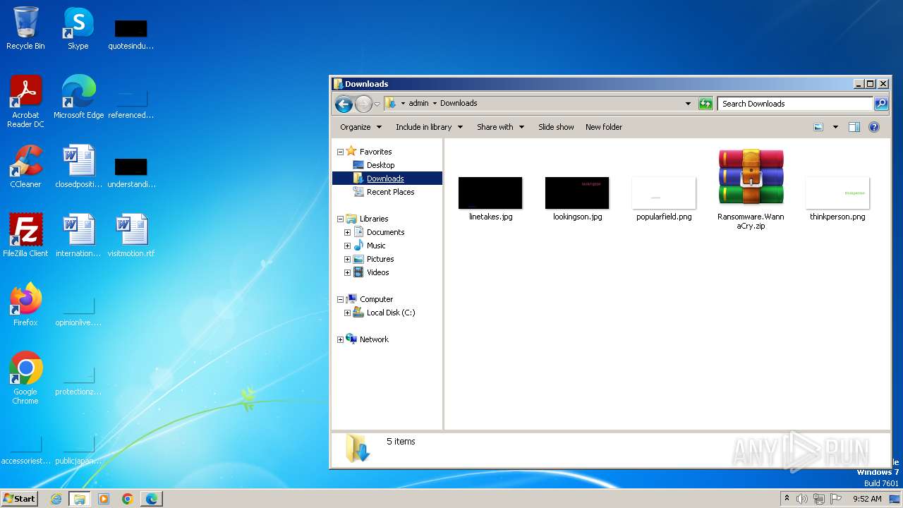
Task: Select Network in the navigation pane
Action: coord(374,339)
